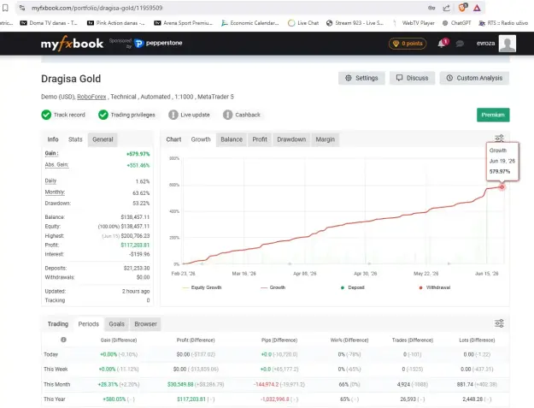The image size is (534, 408).
Task: Switch to the Drawdown chart tab
Action: point(291,139)
